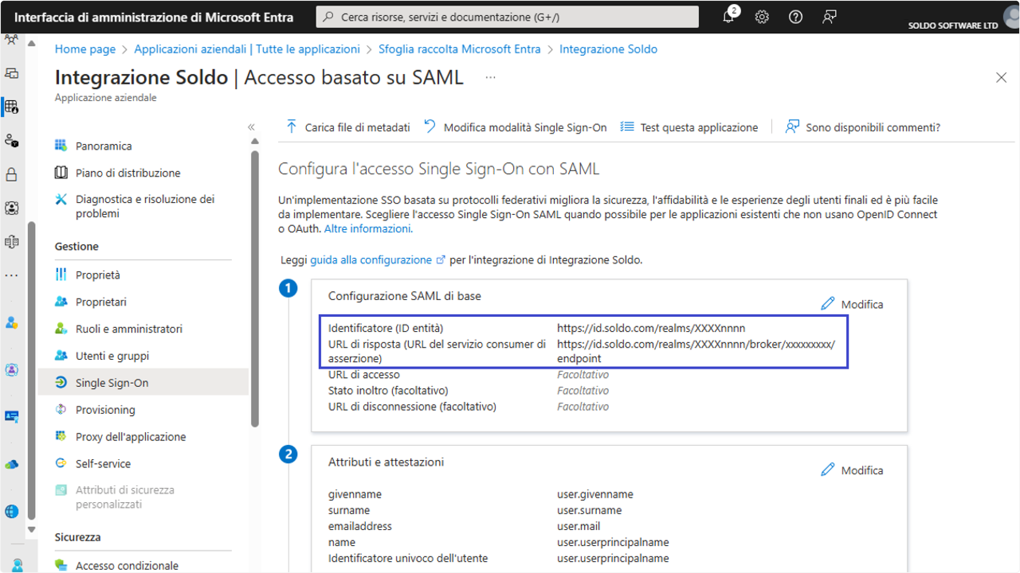
Task: Open Sfoglia raccolta Microsoft Entra breadcrumb
Action: [459, 49]
